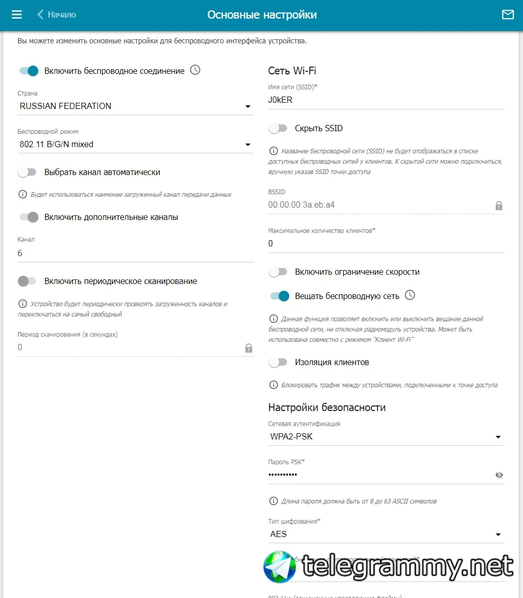This screenshot has height=598, width=523.
Task: Expand the Тип шифрования AES dropdown
Action: click(x=386, y=534)
